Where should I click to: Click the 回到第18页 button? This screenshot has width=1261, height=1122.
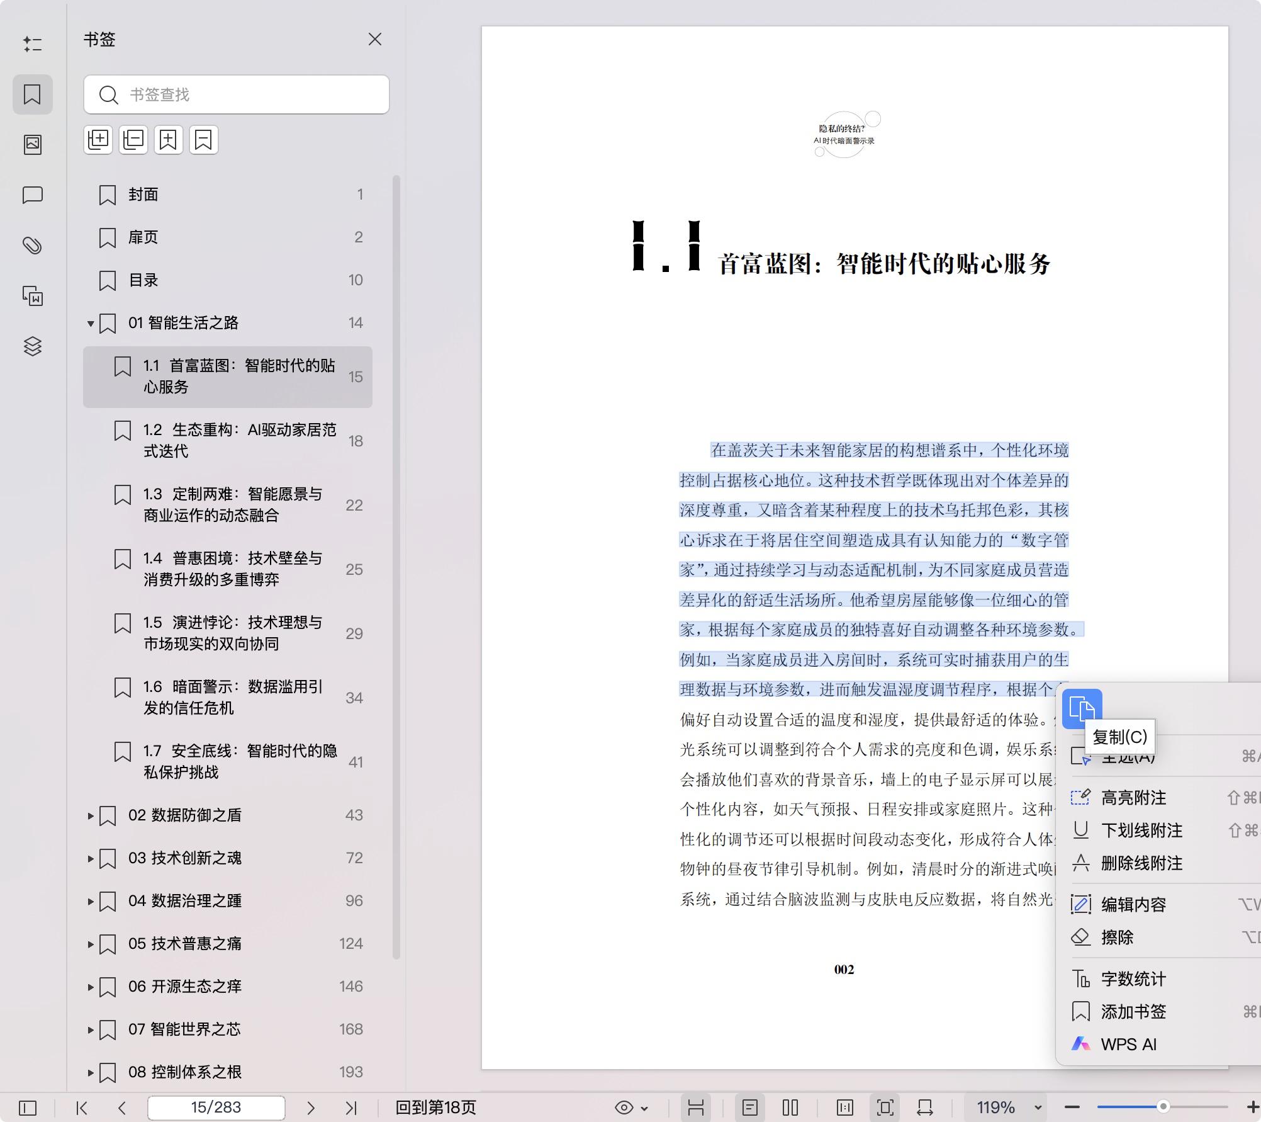(434, 1107)
